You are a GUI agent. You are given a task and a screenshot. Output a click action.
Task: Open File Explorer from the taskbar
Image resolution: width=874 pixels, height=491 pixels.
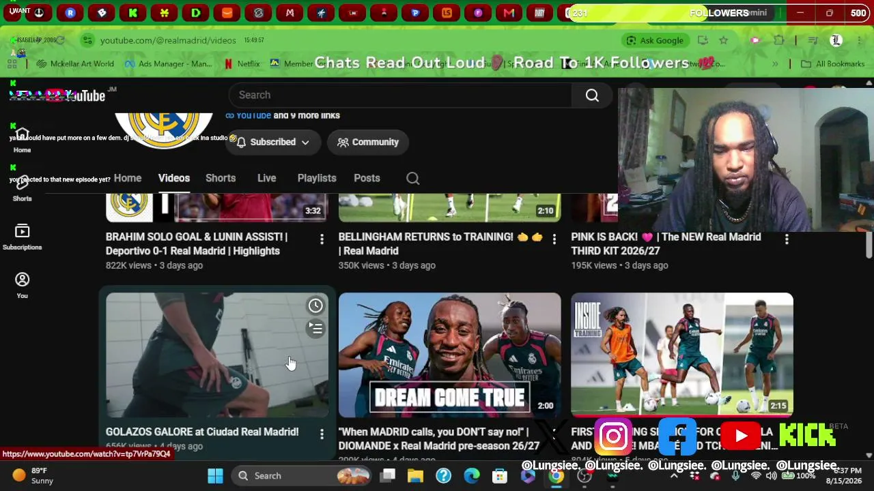(415, 475)
